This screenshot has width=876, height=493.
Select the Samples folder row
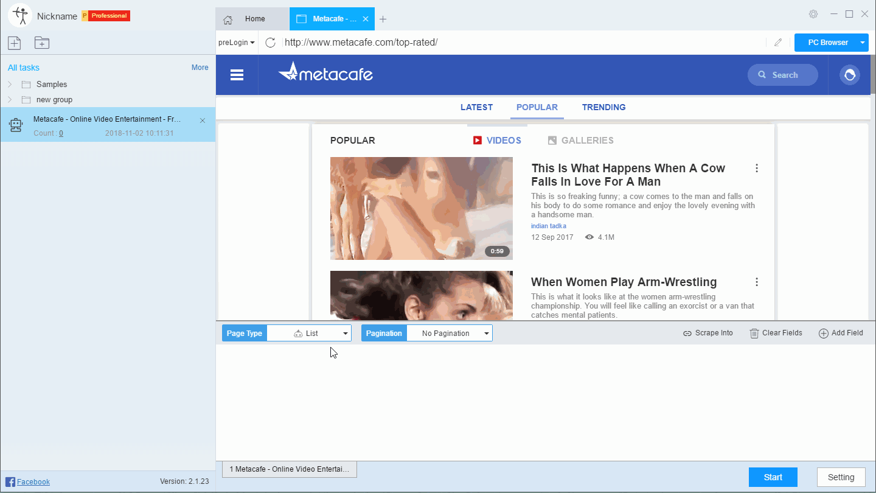[108, 84]
